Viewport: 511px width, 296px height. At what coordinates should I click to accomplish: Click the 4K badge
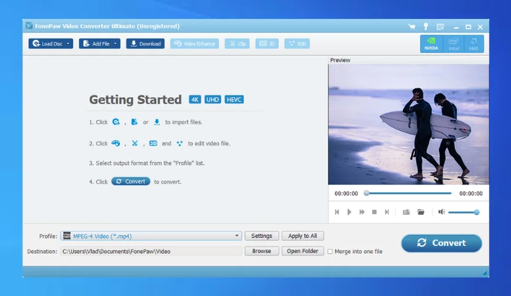(195, 100)
